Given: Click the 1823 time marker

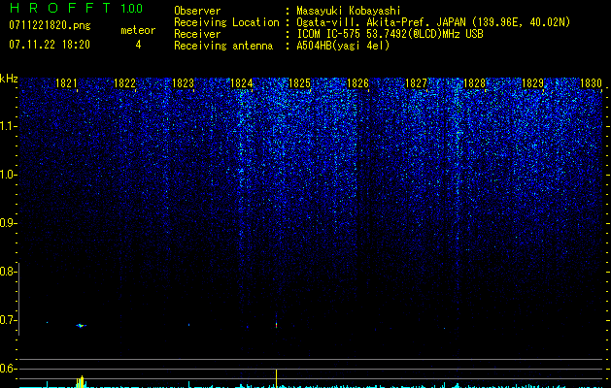Looking at the screenshot, I should coord(183,83).
